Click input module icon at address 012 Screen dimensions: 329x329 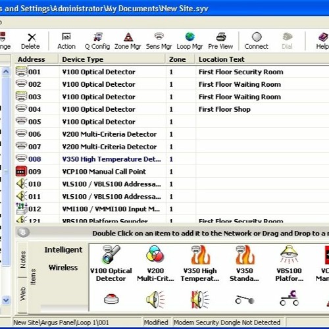click(21, 209)
